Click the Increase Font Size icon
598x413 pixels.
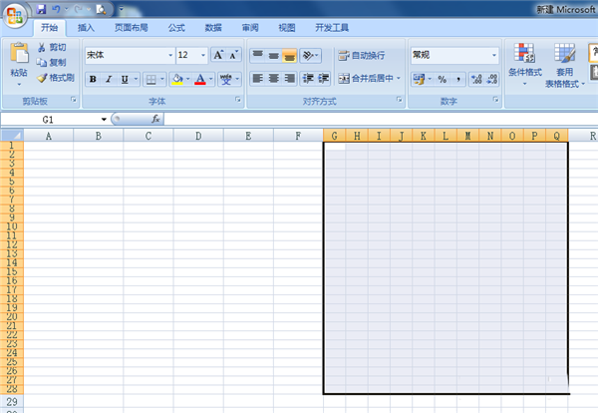coord(219,56)
